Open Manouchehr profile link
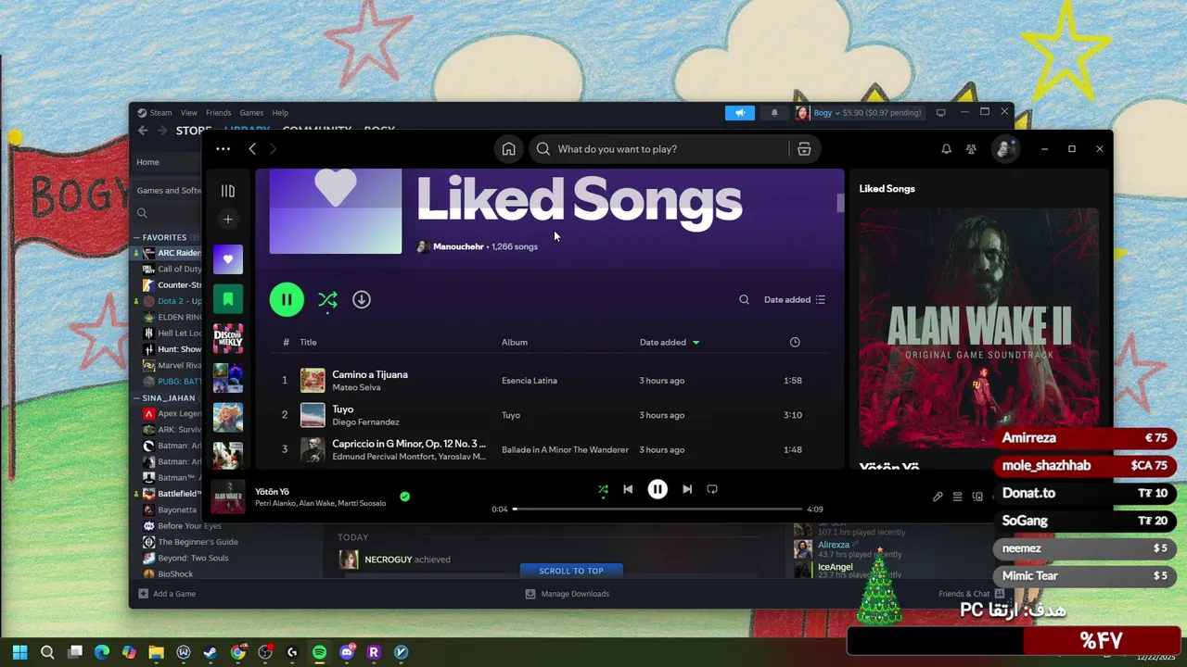This screenshot has width=1187, height=667. (458, 247)
